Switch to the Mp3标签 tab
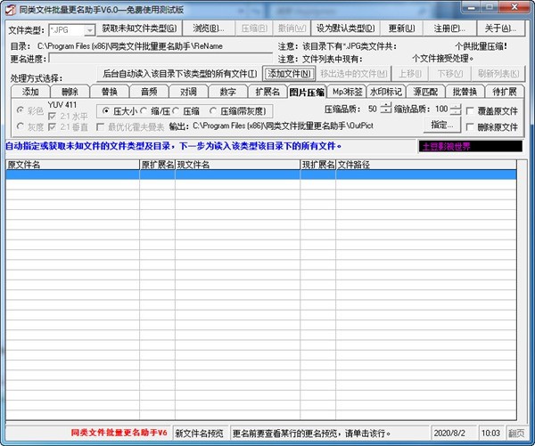Viewport: 535px width, 446px height. click(x=347, y=91)
